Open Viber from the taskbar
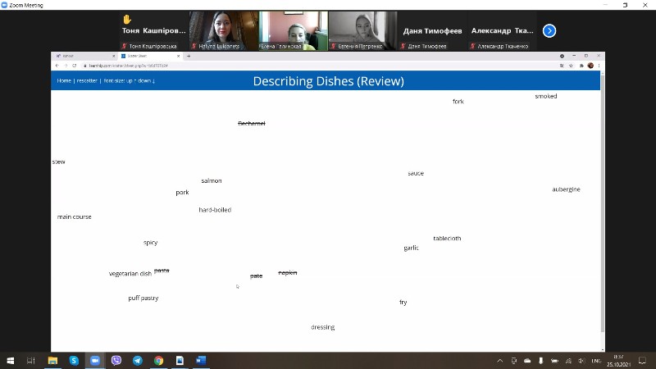 [116, 360]
